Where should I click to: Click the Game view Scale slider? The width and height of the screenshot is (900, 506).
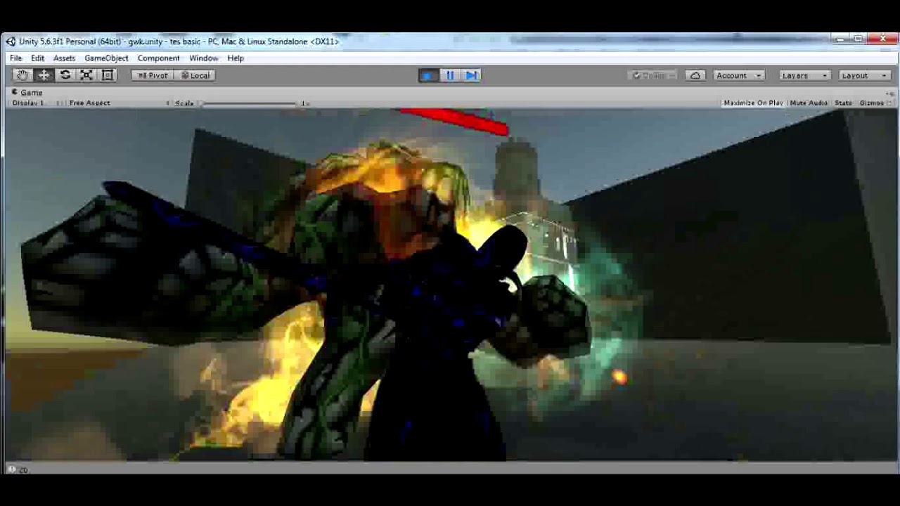click(249, 103)
